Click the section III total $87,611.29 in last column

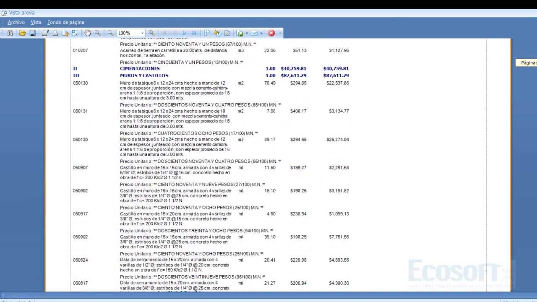pos(336,75)
